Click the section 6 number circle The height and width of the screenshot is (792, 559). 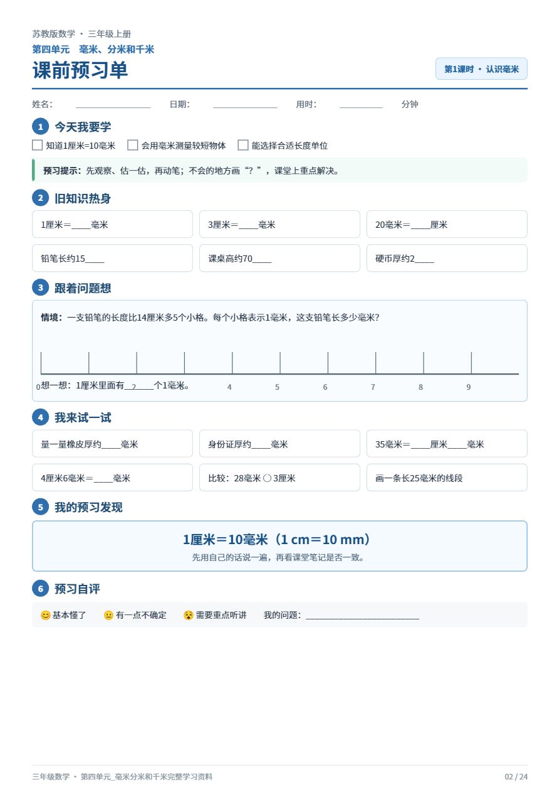coord(40,589)
